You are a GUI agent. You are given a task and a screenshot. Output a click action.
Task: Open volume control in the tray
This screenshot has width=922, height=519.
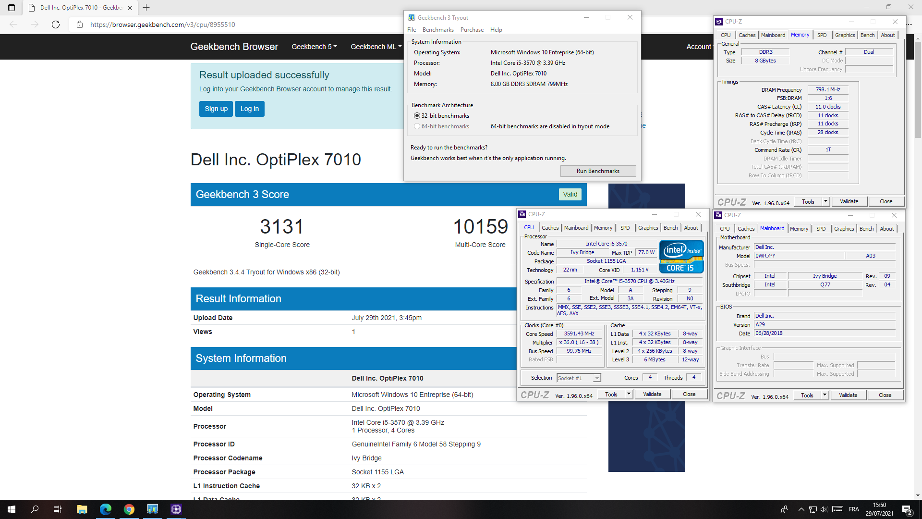click(x=824, y=509)
